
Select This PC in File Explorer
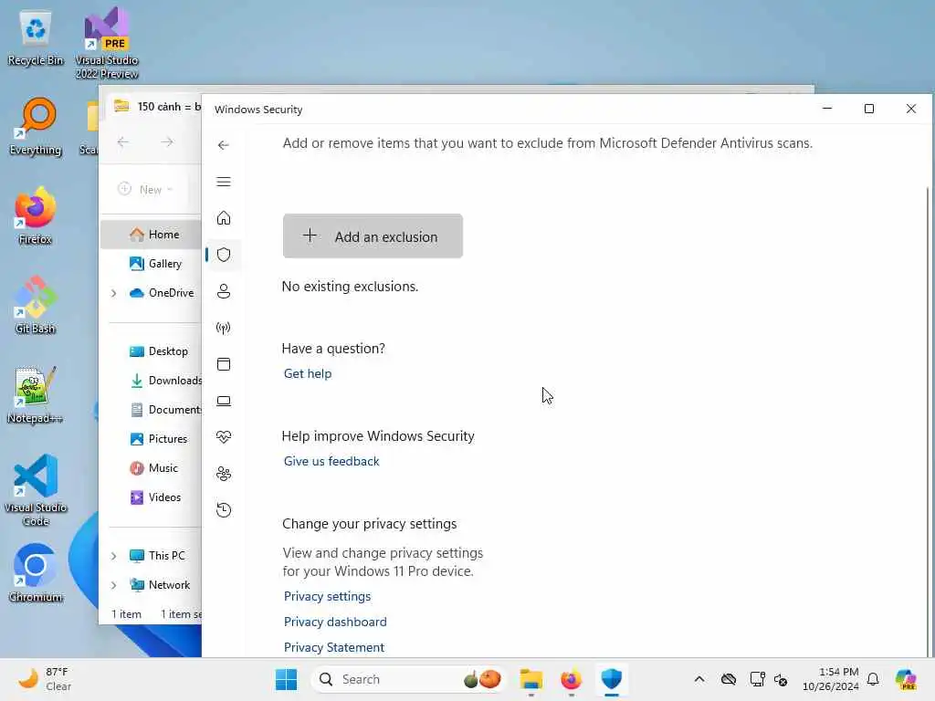click(x=157, y=556)
